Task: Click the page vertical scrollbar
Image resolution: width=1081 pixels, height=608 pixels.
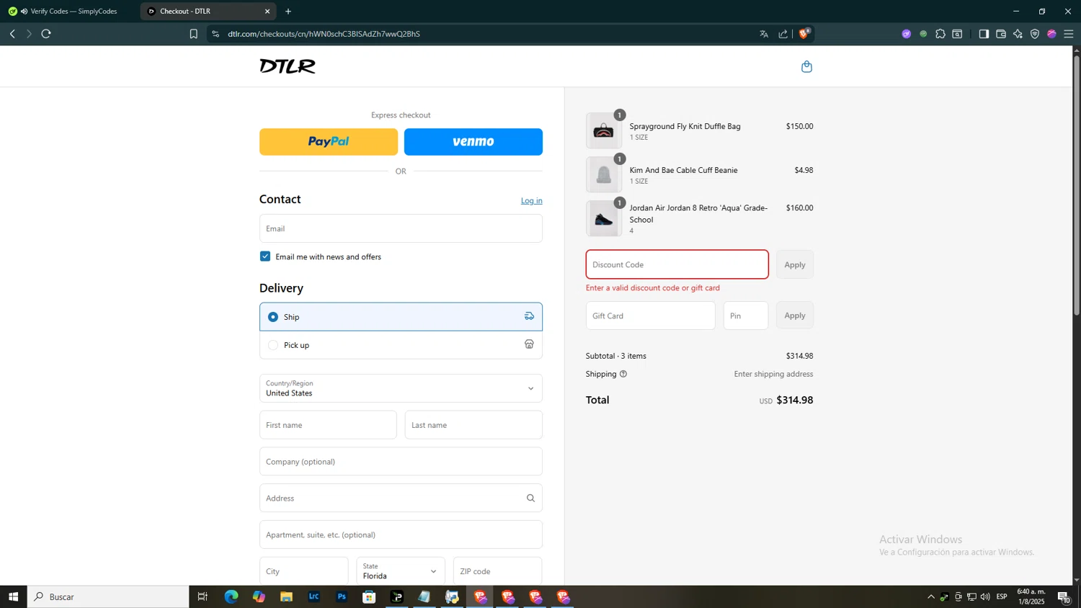Action: click(1077, 184)
